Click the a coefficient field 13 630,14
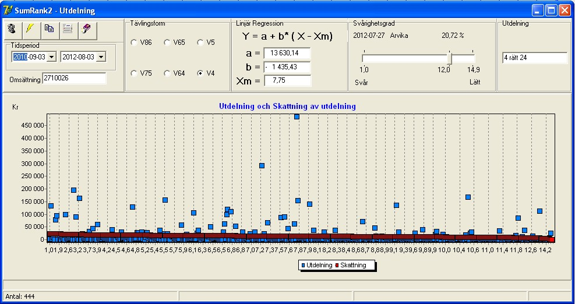 (x=287, y=53)
